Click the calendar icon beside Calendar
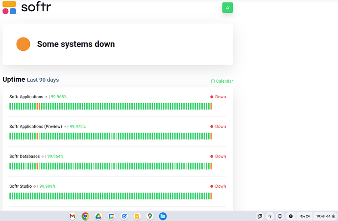 pos(213,81)
